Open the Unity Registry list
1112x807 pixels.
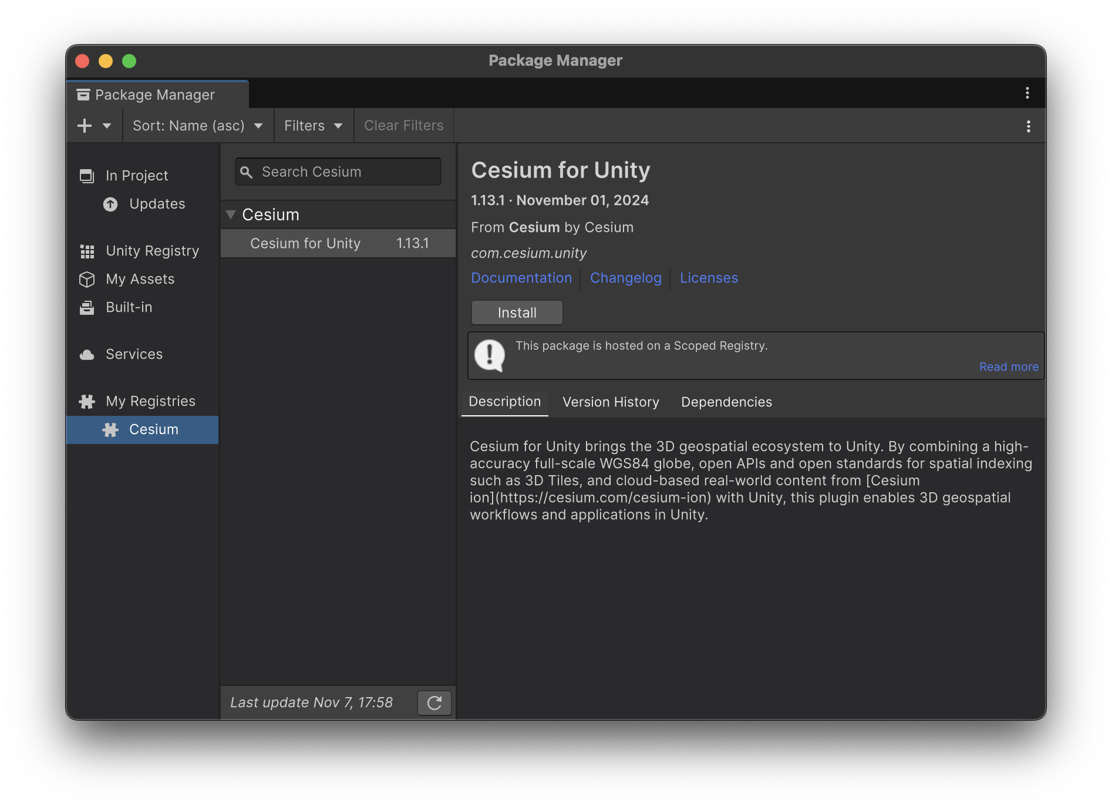click(143, 251)
